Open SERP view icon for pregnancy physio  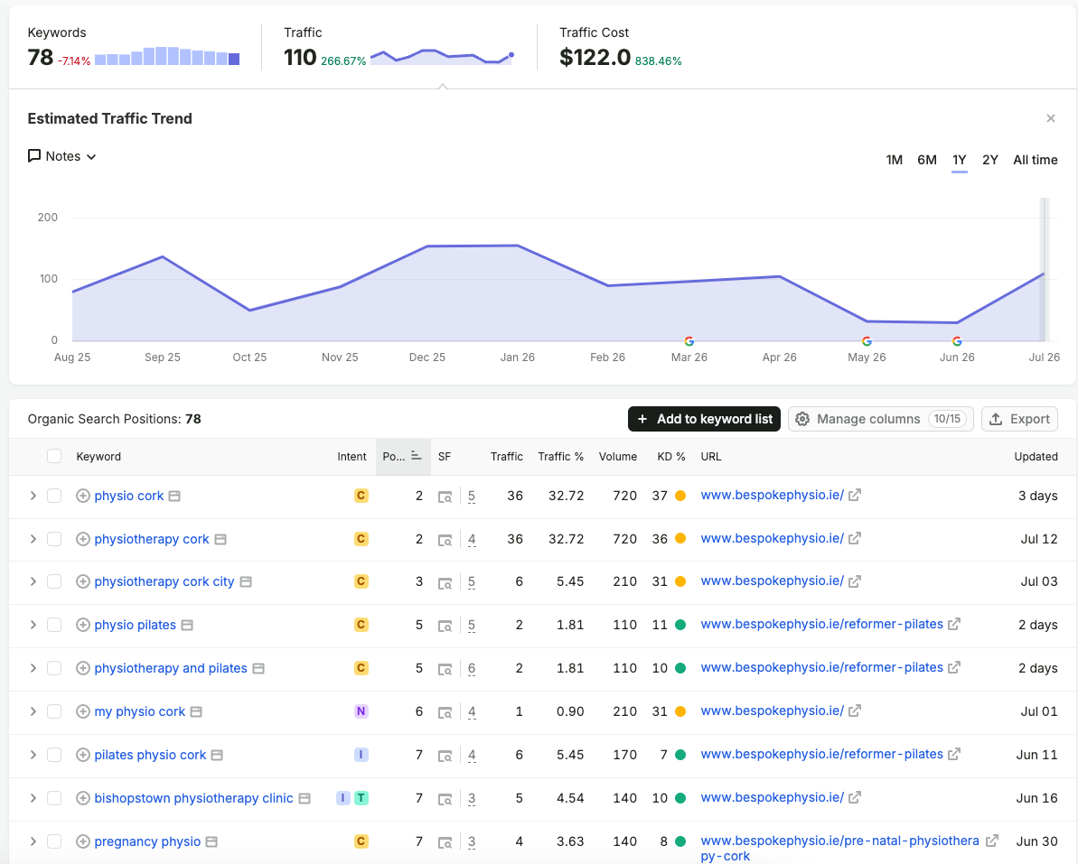(x=445, y=842)
